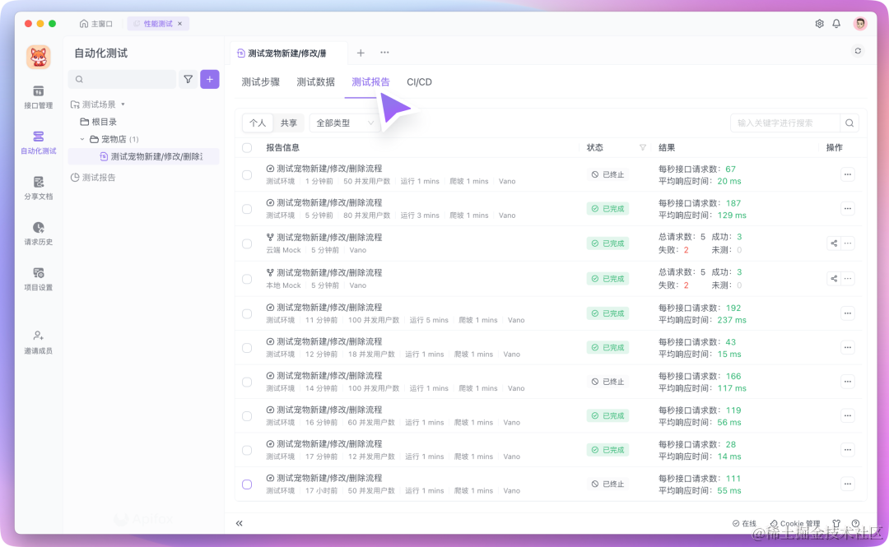Screen dimensions: 889x547
Task: Open 测试报告 in the left tree
Action: (x=93, y=178)
